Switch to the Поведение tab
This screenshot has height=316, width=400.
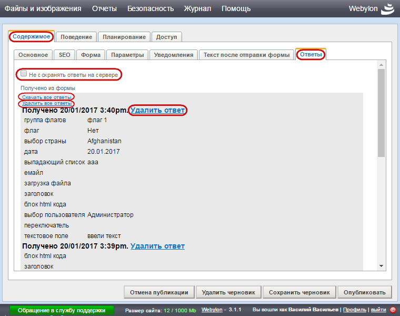pyautogui.click(x=76, y=37)
